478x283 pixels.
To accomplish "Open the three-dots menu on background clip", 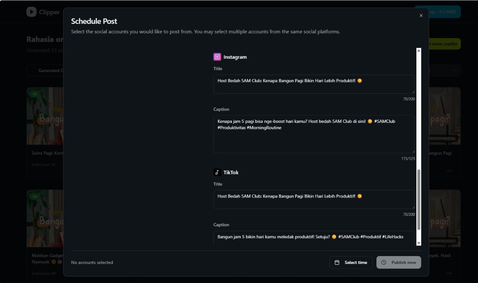I will [x=449, y=171].
